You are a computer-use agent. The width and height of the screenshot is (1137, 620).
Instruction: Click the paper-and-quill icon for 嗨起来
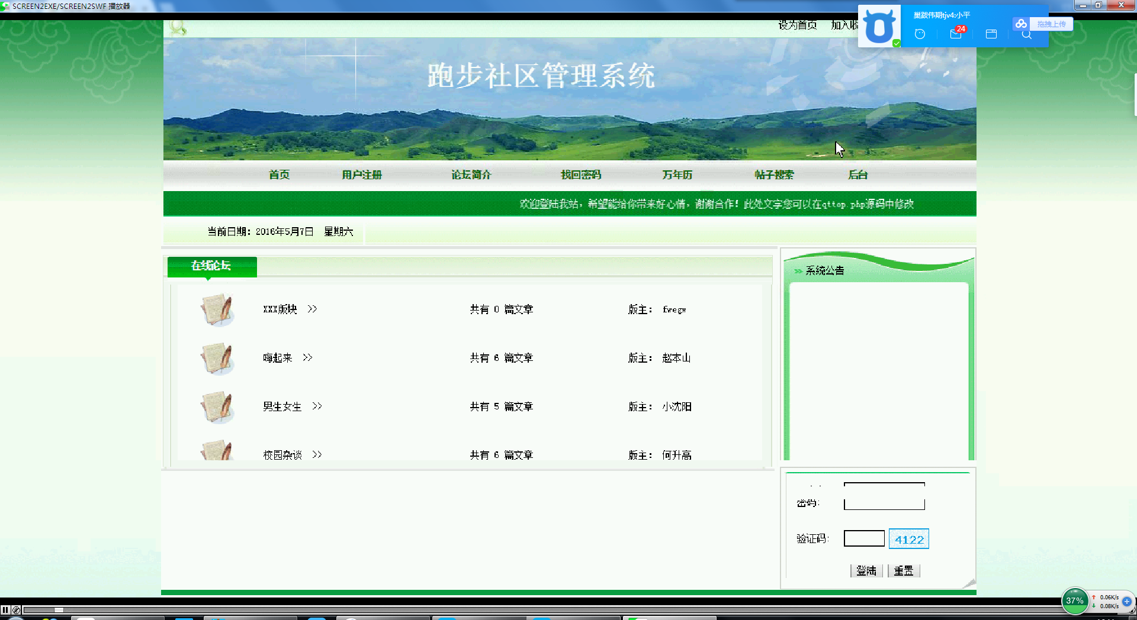click(217, 358)
